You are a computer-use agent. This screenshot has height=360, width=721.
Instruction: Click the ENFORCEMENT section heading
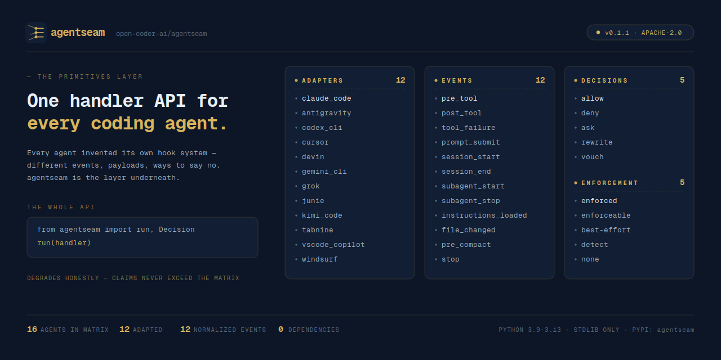tap(609, 183)
